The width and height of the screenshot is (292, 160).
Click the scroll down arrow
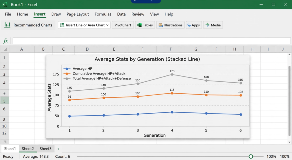click(x=289, y=142)
